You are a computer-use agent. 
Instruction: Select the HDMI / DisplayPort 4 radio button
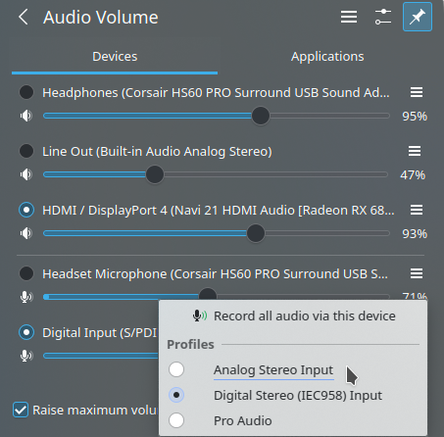(26, 210)
